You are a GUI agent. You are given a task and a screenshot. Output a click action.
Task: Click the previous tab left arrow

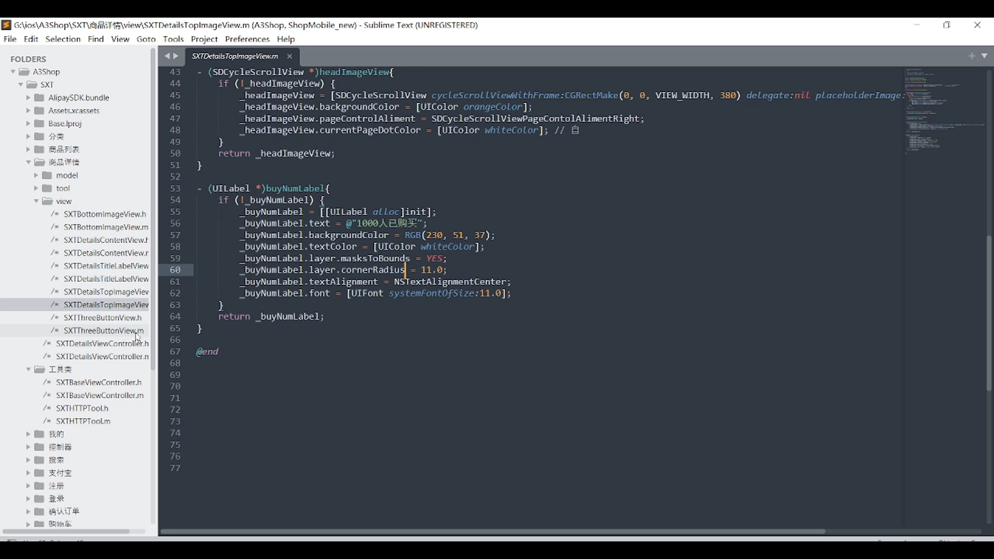[x=167, y=56]
